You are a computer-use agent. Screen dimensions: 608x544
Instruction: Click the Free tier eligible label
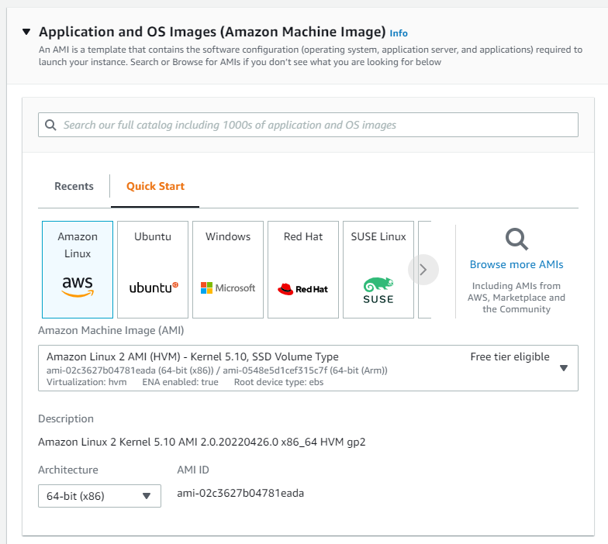pyautogui.click(x=510, y=356)
